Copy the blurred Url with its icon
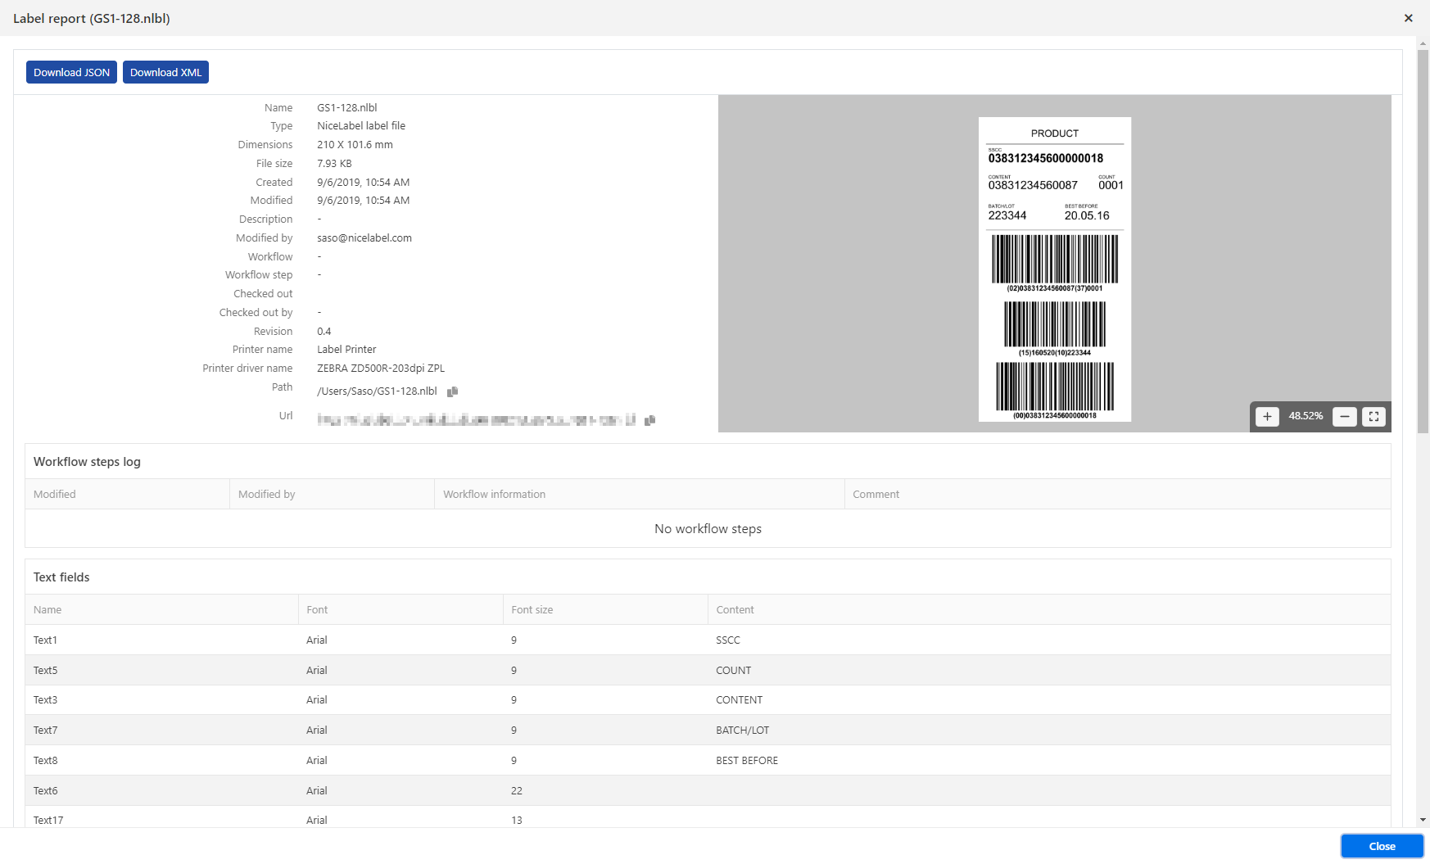The width and height of the screenshot is (1430, 864). pos(649,420)
